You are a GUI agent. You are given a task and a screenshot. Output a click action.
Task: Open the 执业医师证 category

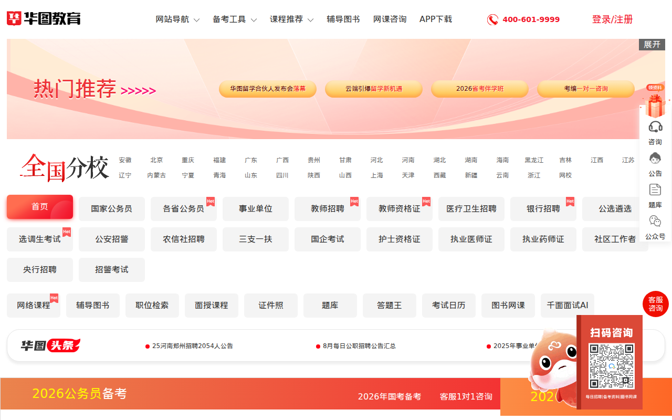tap(471, 239)
